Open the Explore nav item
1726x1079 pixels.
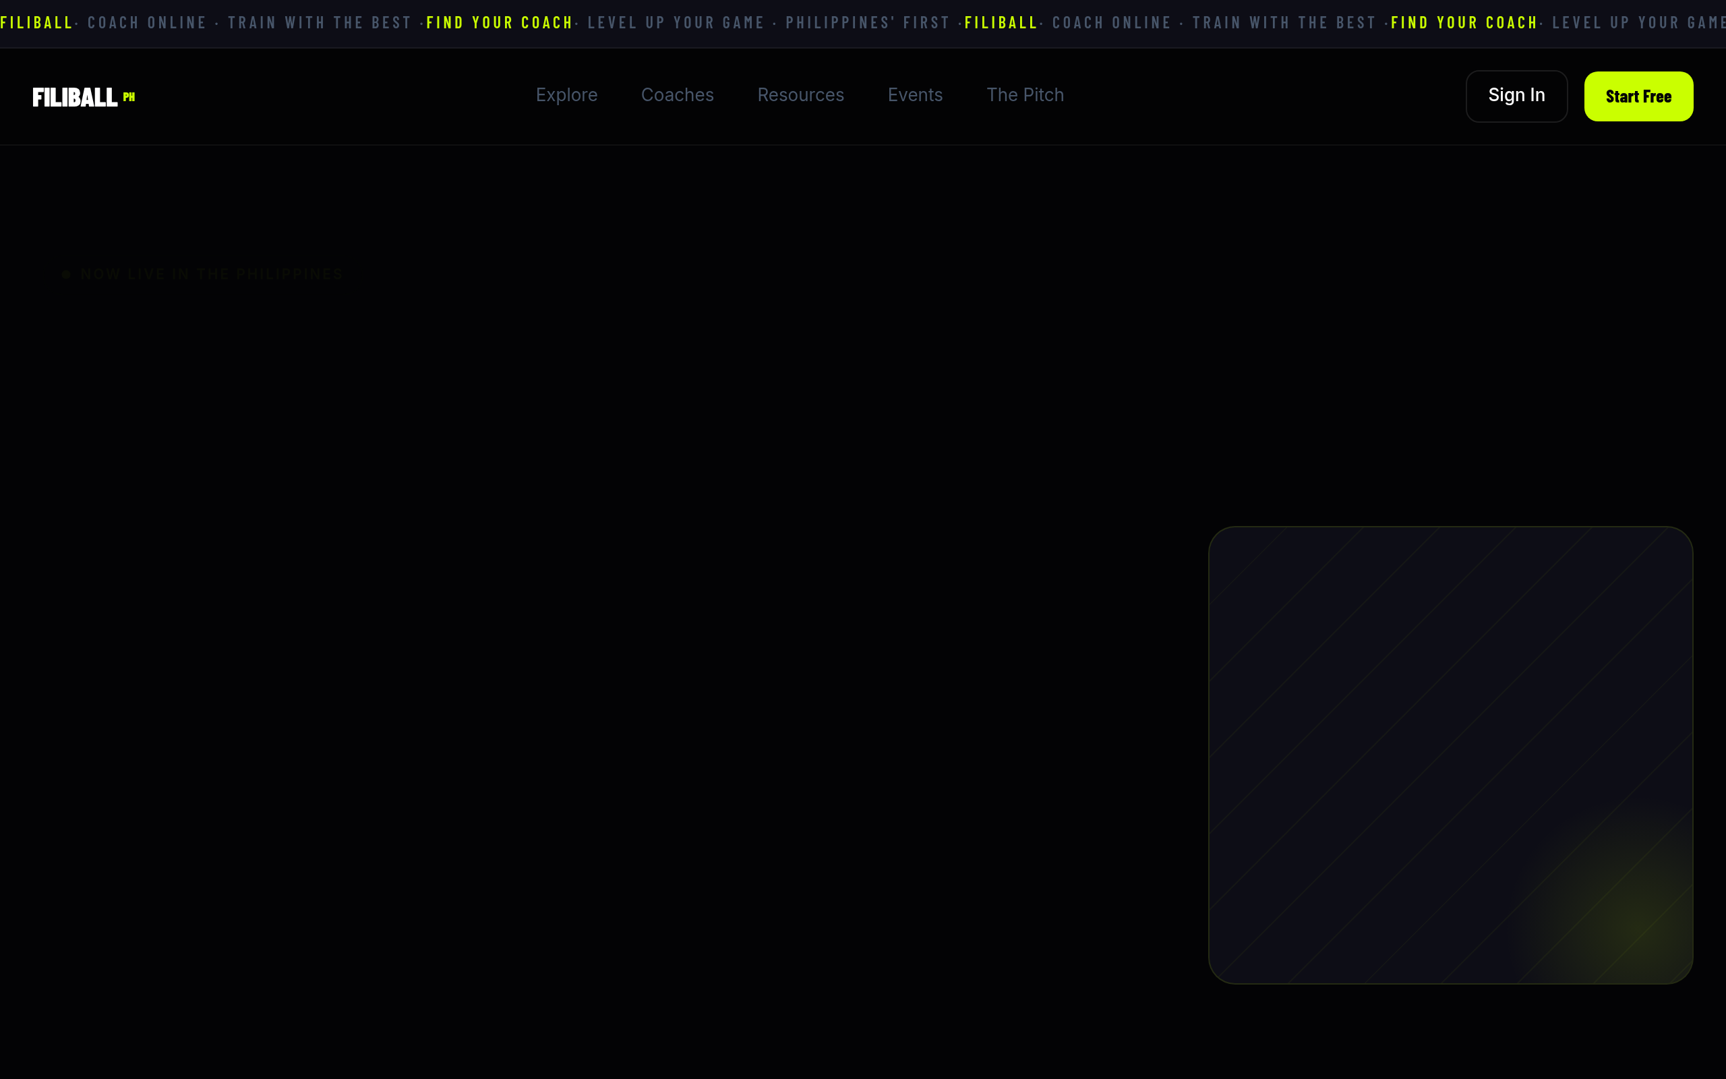click(566, 95)
